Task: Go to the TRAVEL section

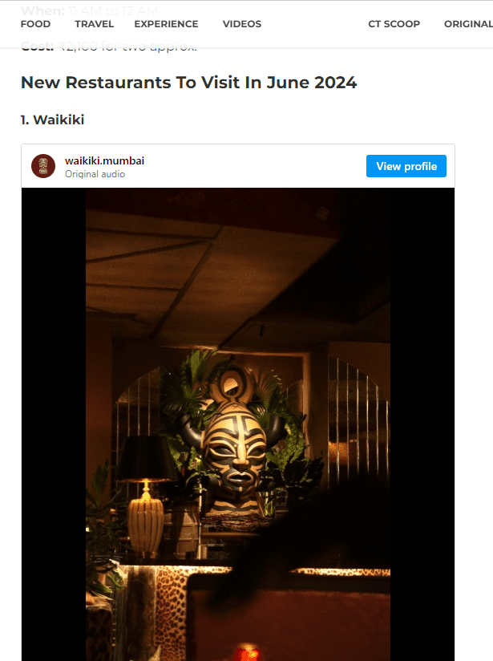Action: coord(95,24)
